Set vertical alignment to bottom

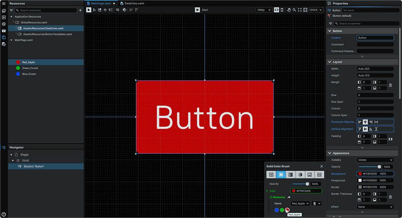tap(371, 129)
